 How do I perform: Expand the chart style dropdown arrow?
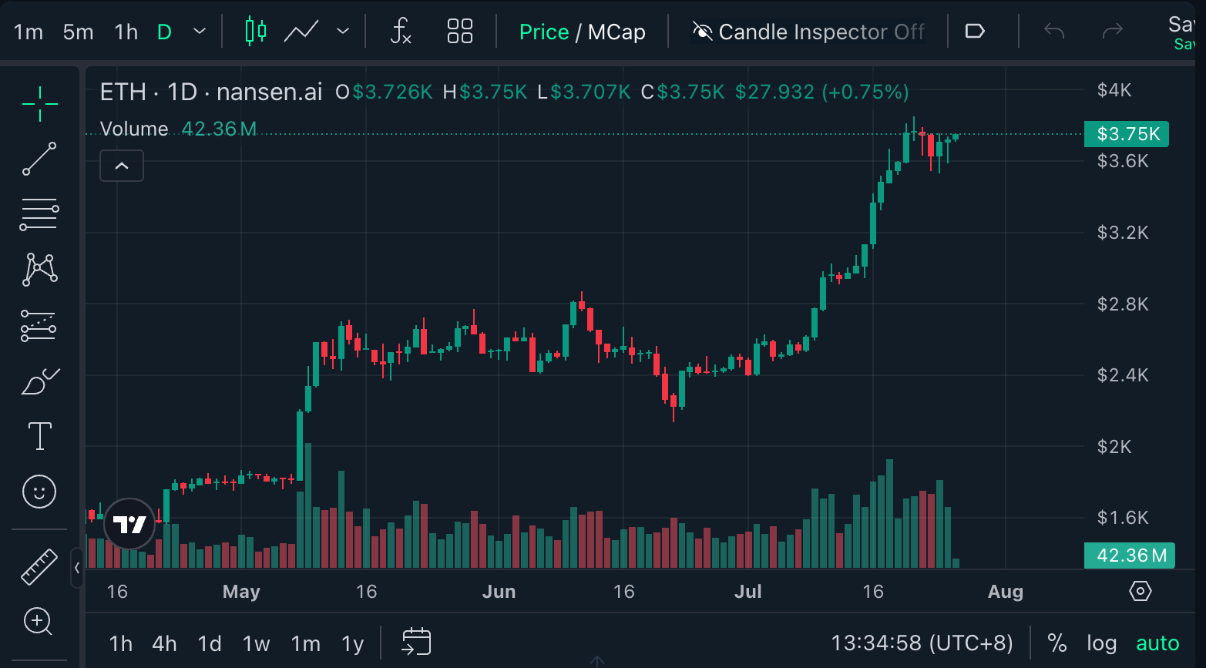343,32
